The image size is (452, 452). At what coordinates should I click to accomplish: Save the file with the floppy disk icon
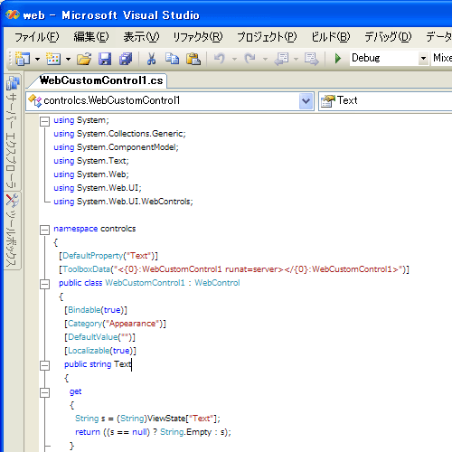pos(105,59)
